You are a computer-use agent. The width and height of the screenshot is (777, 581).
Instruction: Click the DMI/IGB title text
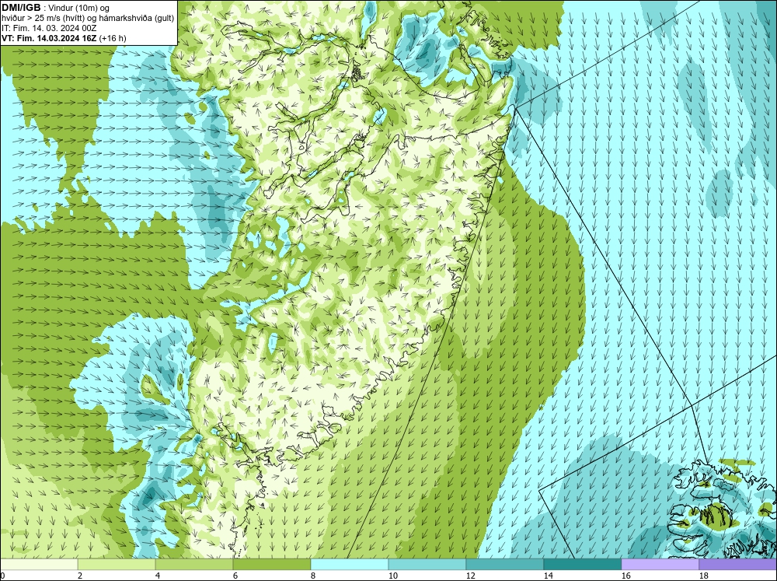(21, 8)
